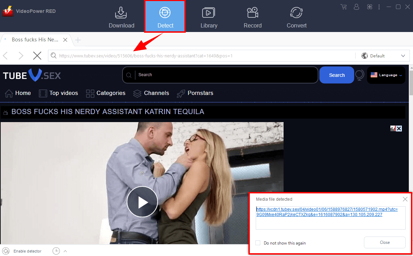Go forward in the embedded browser

click(x=21, y=56)
